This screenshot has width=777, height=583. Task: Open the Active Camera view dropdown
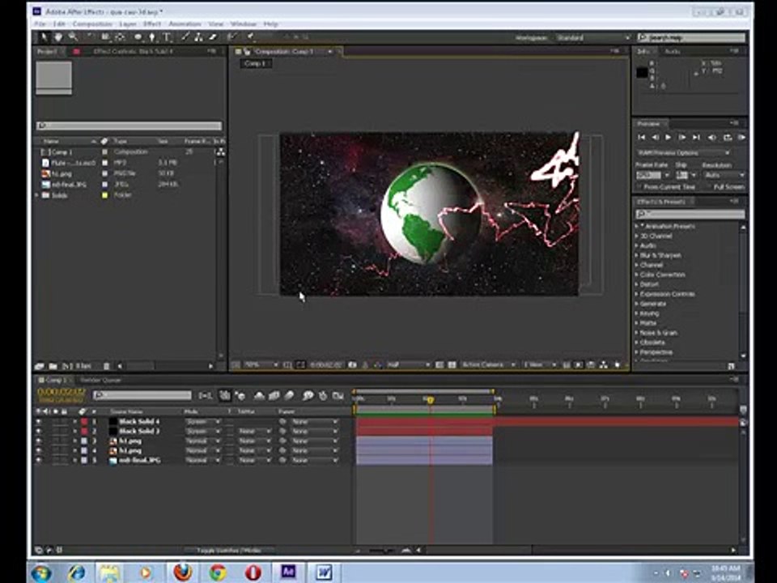tap(489, 365)
